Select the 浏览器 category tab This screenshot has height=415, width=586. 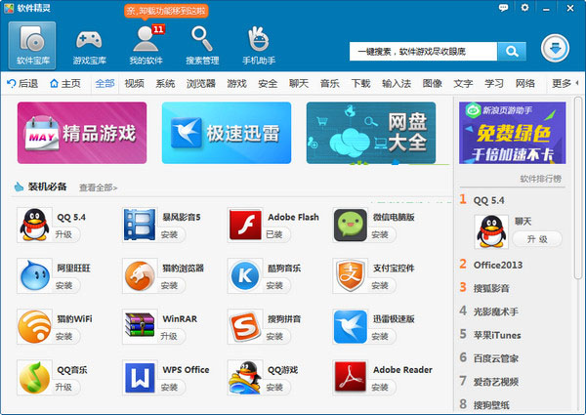coord(201,83)
